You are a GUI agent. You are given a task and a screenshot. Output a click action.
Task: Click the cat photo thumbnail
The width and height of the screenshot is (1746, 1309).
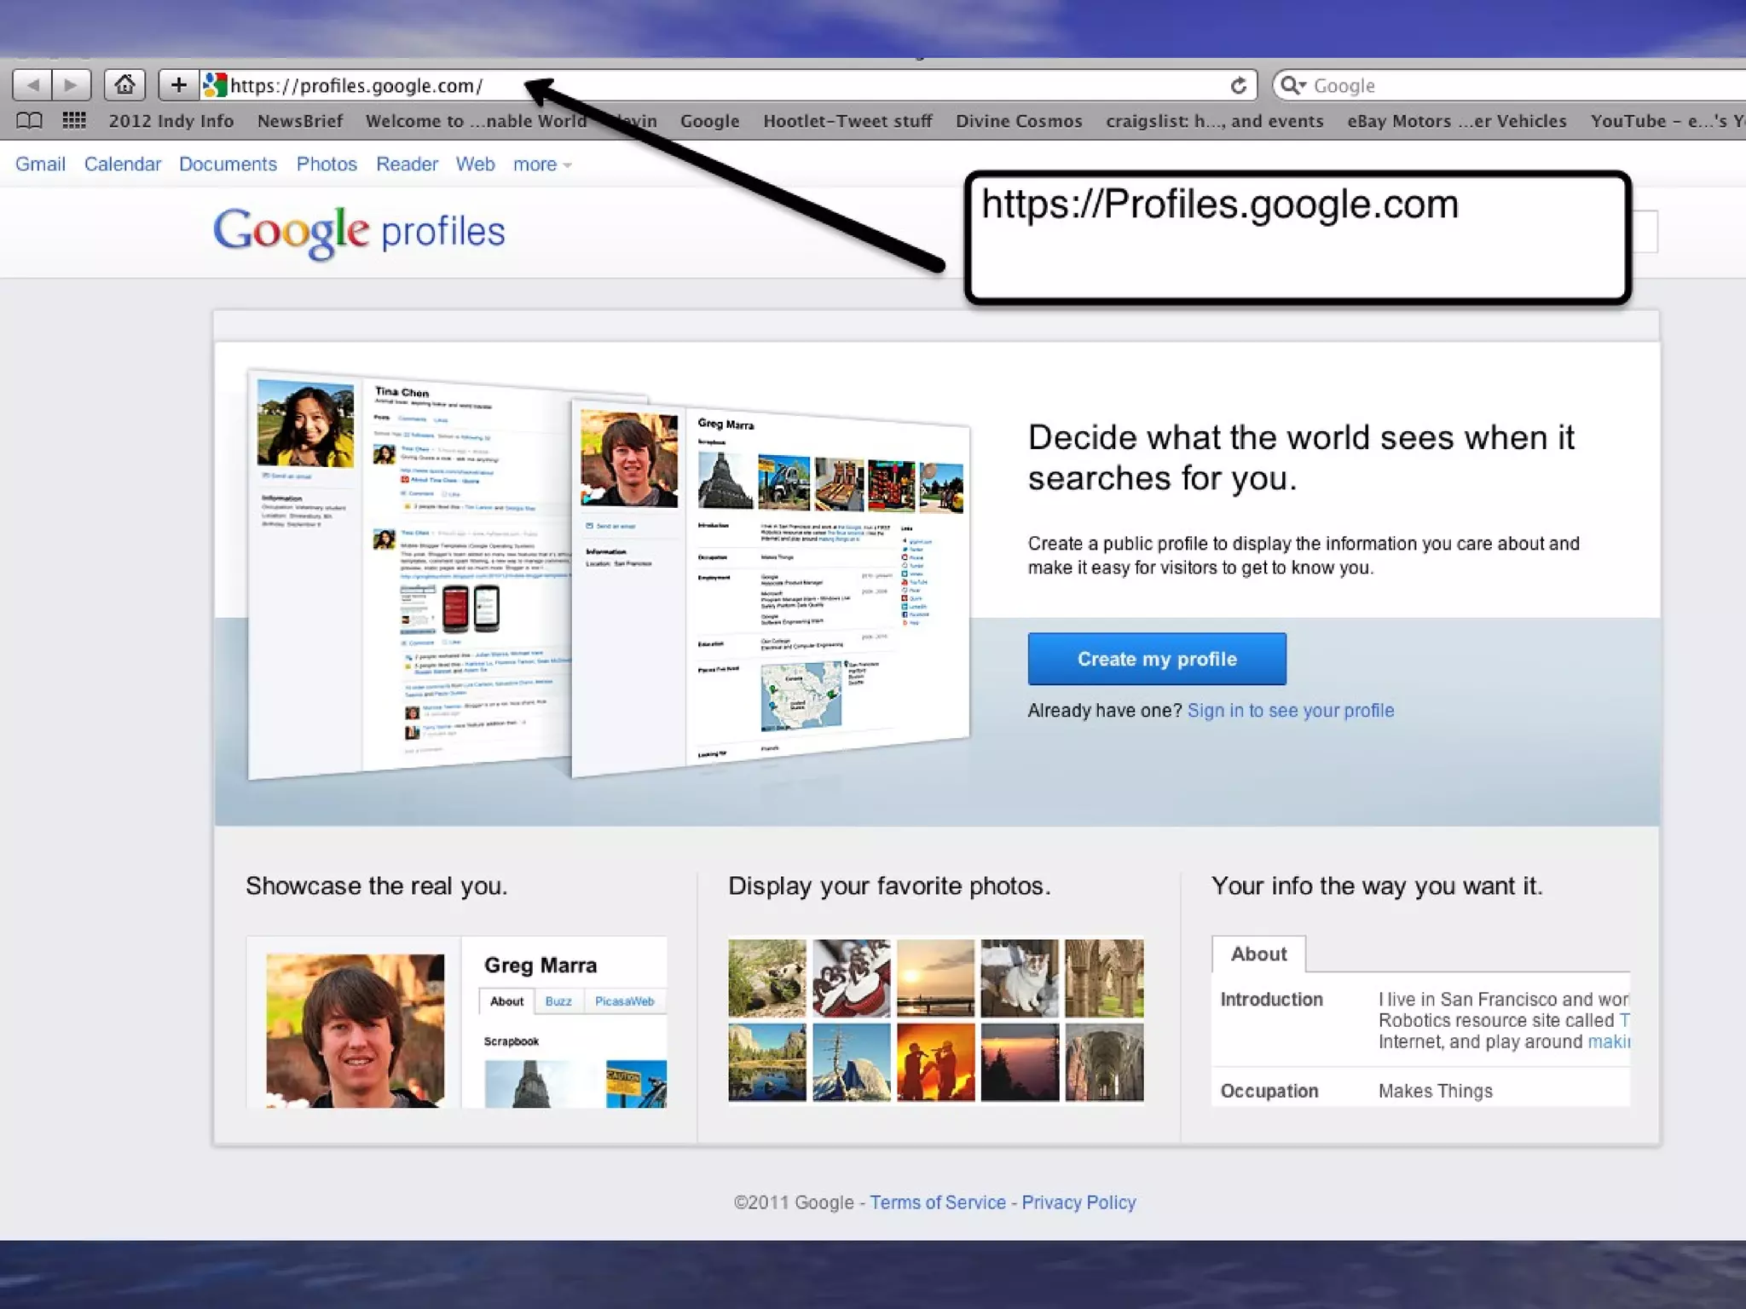click(1019, 978)
